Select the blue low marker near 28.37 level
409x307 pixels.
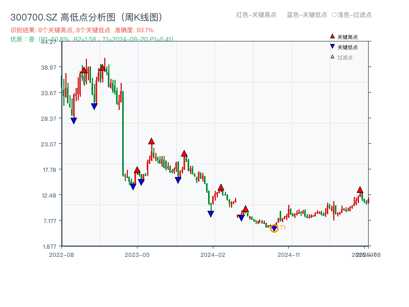coord(74,120)
